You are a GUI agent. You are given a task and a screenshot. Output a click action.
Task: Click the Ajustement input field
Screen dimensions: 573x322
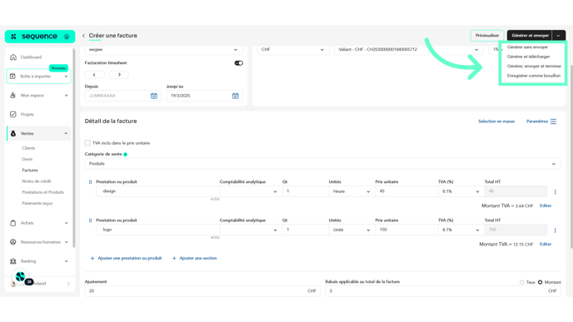(202, 291)
